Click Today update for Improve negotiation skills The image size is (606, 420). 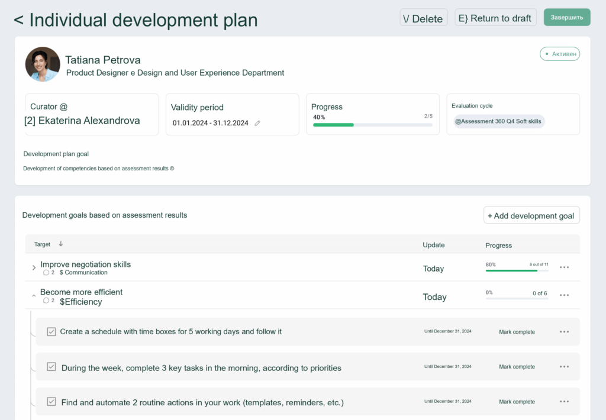tap(433, 269)
